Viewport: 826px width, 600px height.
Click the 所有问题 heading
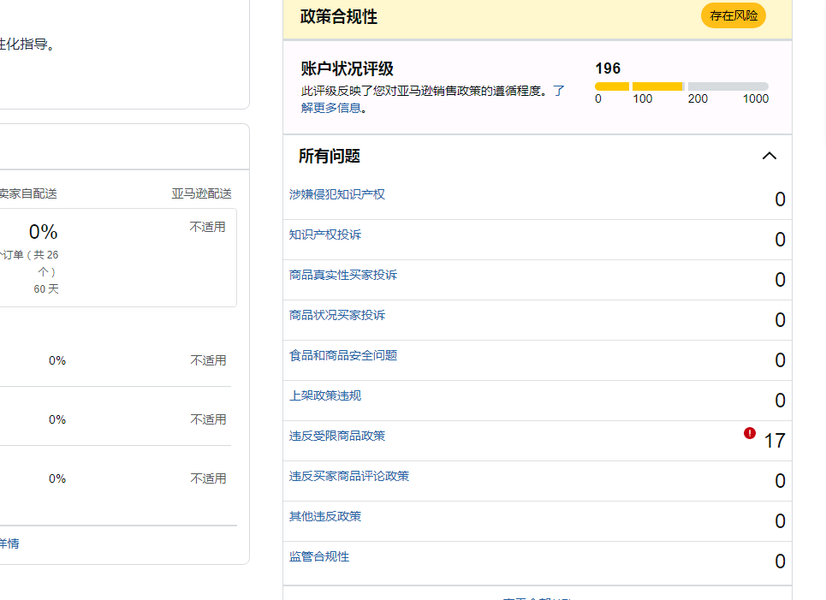pos(330,156)
